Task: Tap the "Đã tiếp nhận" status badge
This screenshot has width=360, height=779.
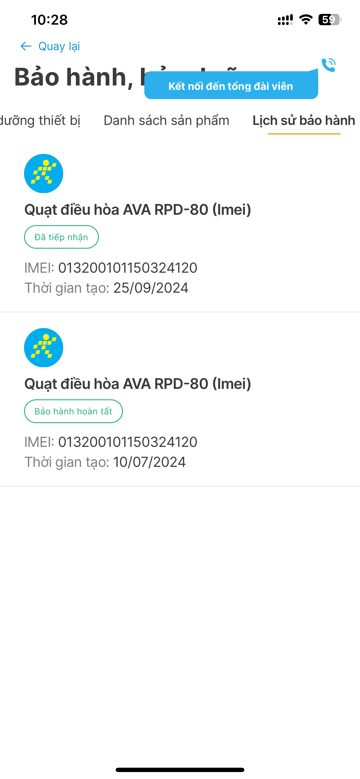Action: [61, 237]
